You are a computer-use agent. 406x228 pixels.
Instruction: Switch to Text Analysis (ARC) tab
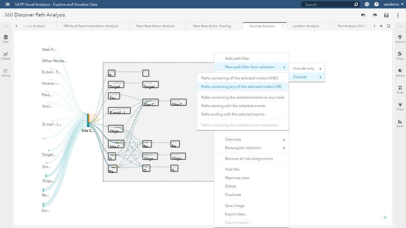point(352,26)
